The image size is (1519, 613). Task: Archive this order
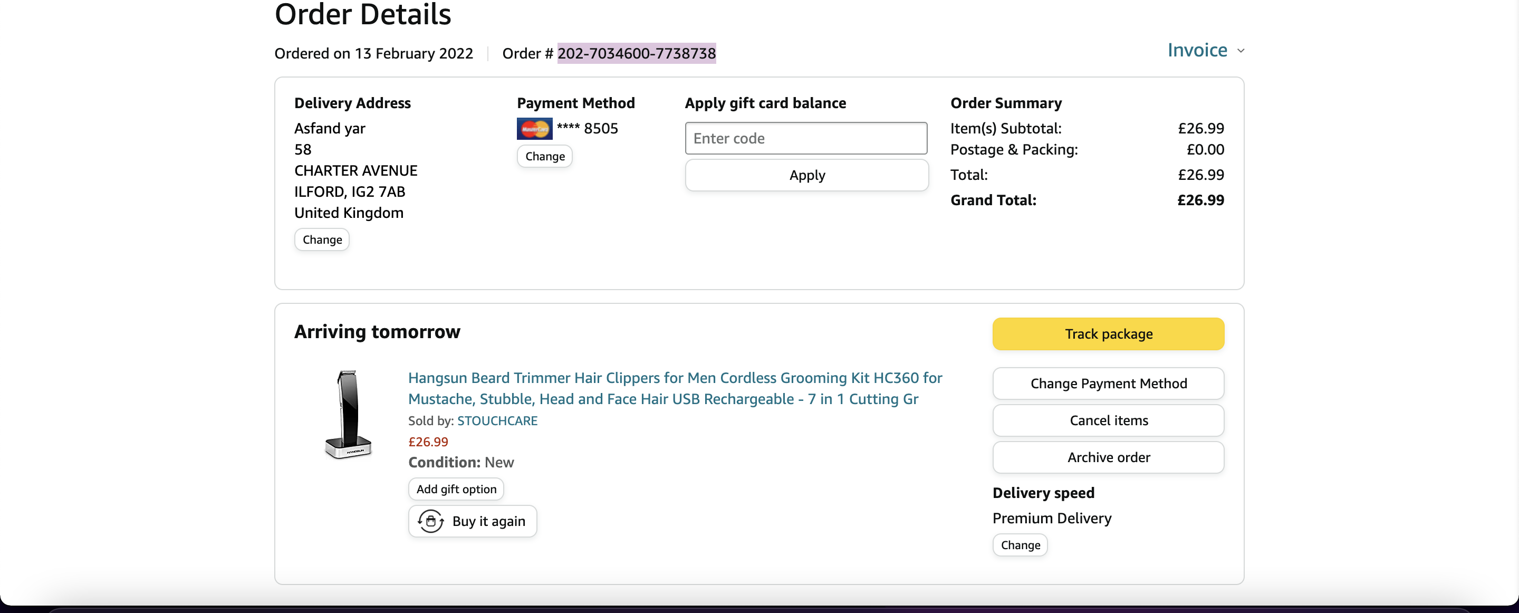point(1108,457)
